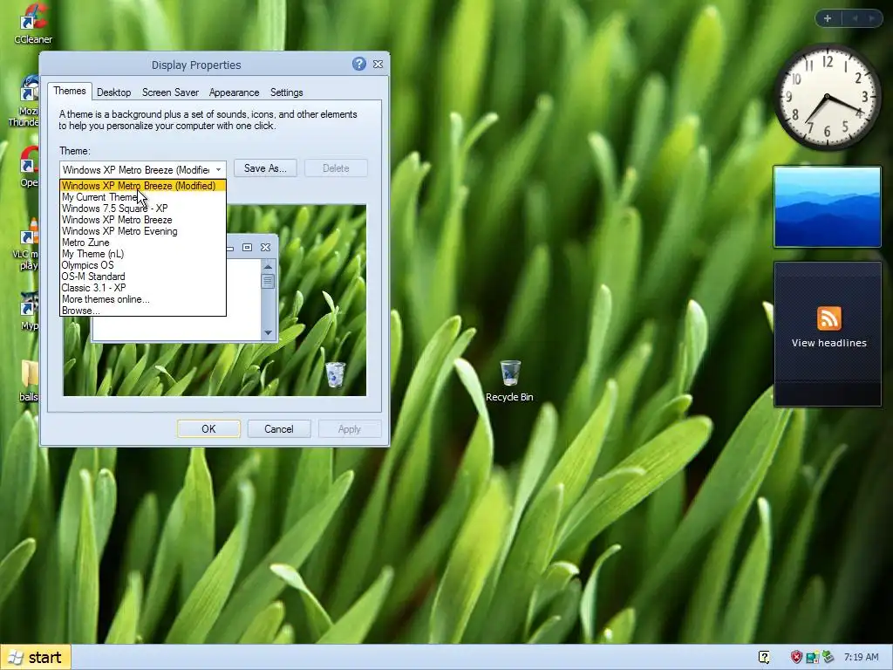Click the blue mountains slideshow gadget
This screenshot has width=893, height=670.
coord(828,207)
